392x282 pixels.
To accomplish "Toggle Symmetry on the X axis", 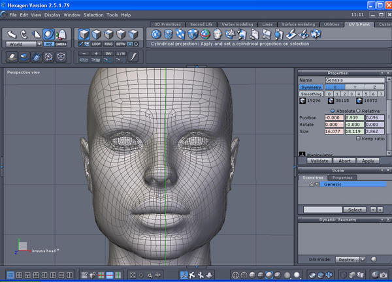I will (x=335, y=87).
